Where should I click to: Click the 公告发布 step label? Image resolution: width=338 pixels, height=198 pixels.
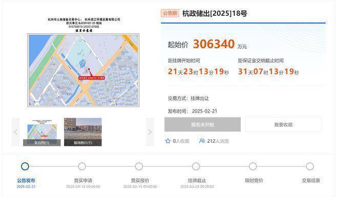pos(26,180)
